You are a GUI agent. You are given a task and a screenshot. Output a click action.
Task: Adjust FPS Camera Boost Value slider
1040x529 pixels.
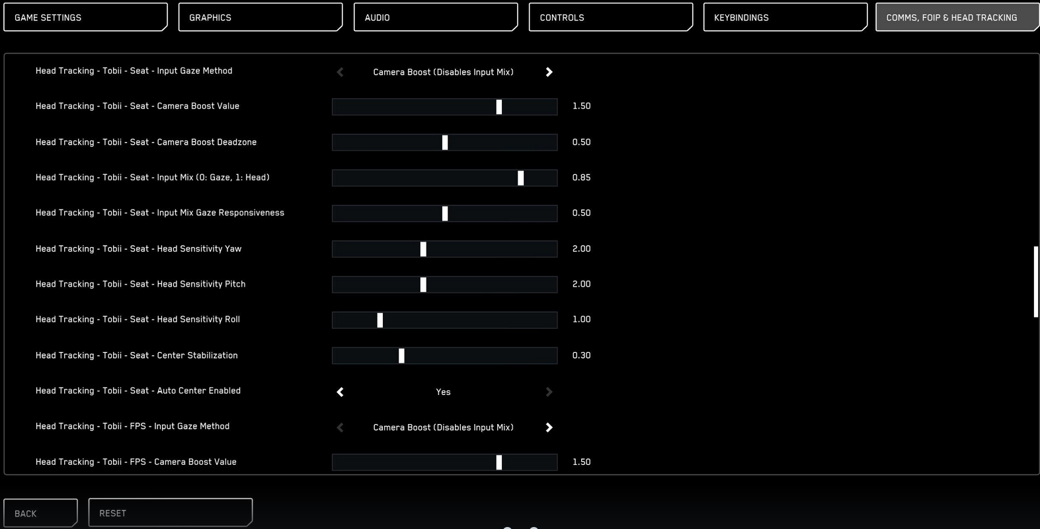click(x=444, y=462)
